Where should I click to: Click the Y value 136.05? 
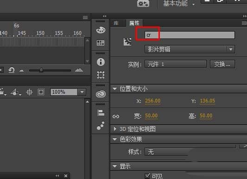207,101
